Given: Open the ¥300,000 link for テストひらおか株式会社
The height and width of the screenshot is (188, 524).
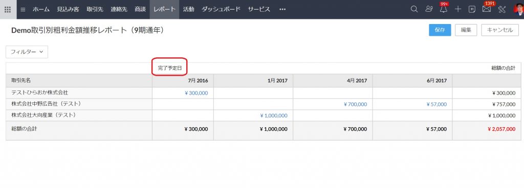Looking at the screenshot, I should pos(196,93).
